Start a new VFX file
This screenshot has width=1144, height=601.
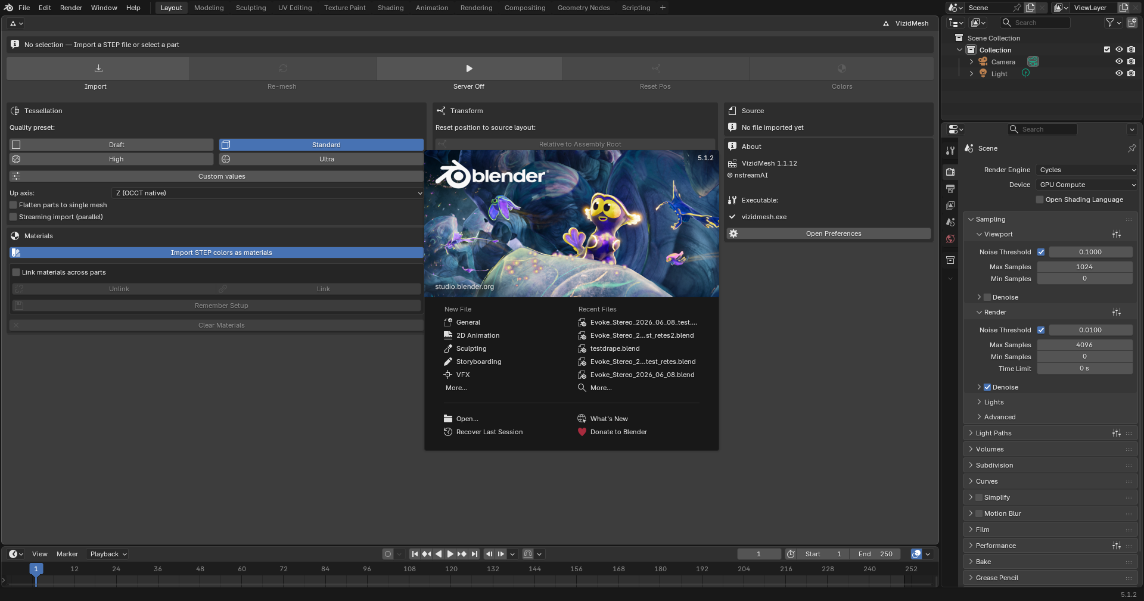tap(463, 375)
